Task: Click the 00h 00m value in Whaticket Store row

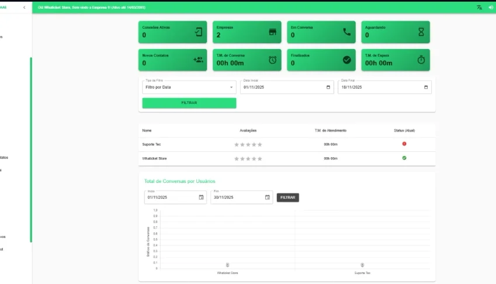Action: [331, 159]
